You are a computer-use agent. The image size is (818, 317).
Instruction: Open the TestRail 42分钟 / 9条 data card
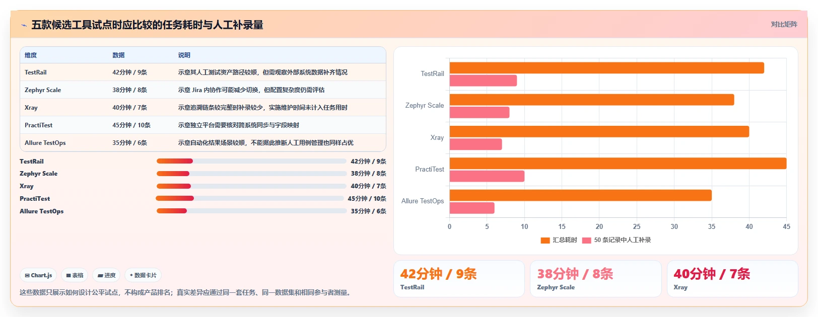pos(459,279)
